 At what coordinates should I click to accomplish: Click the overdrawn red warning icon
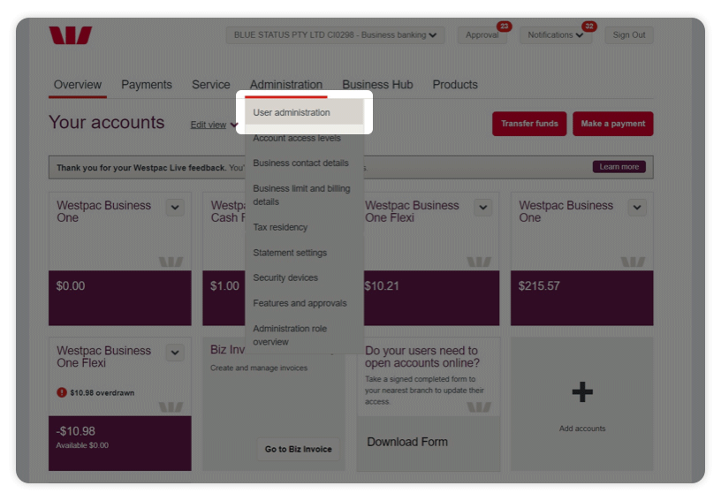point(62,392)
